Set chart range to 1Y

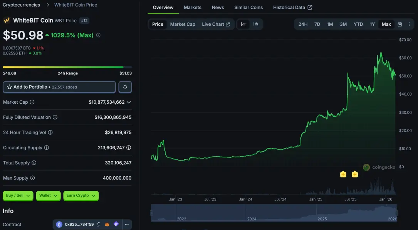(372, 24)
